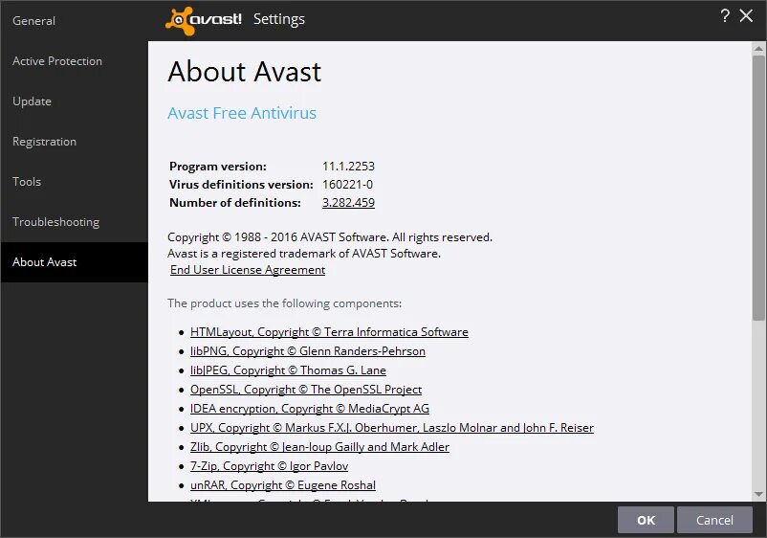Screen dimensions: 767x538
Task: Click the Settings title in the header
Action: [x=279, y=19]
